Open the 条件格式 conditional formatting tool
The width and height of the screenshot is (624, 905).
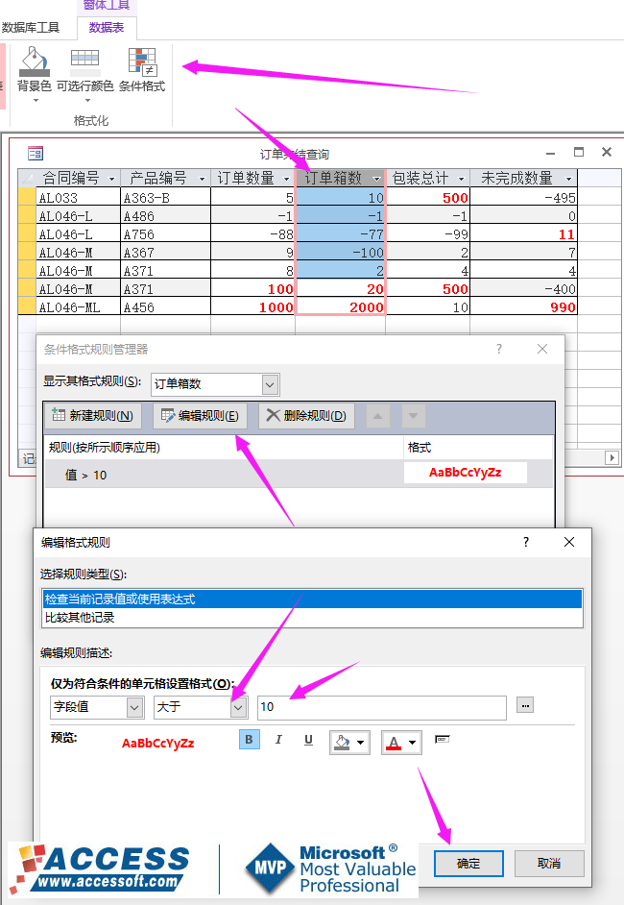142,69
